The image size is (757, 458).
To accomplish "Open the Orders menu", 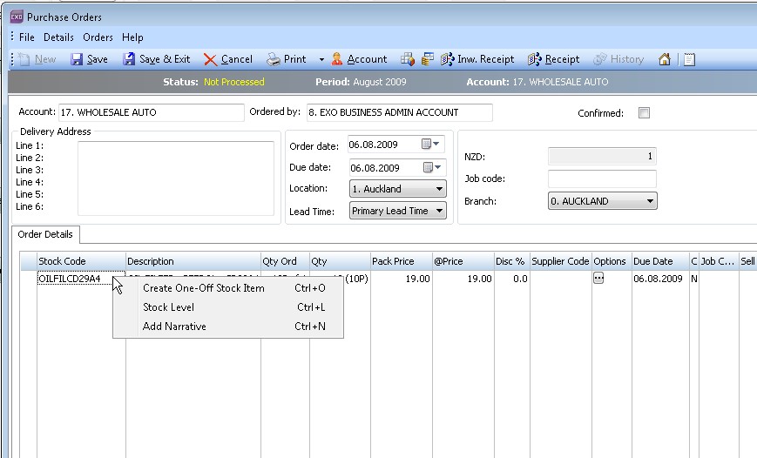I will pos(98,37).
